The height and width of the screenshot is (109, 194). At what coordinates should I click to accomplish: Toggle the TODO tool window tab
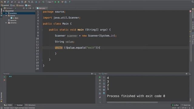click(8, 105)
